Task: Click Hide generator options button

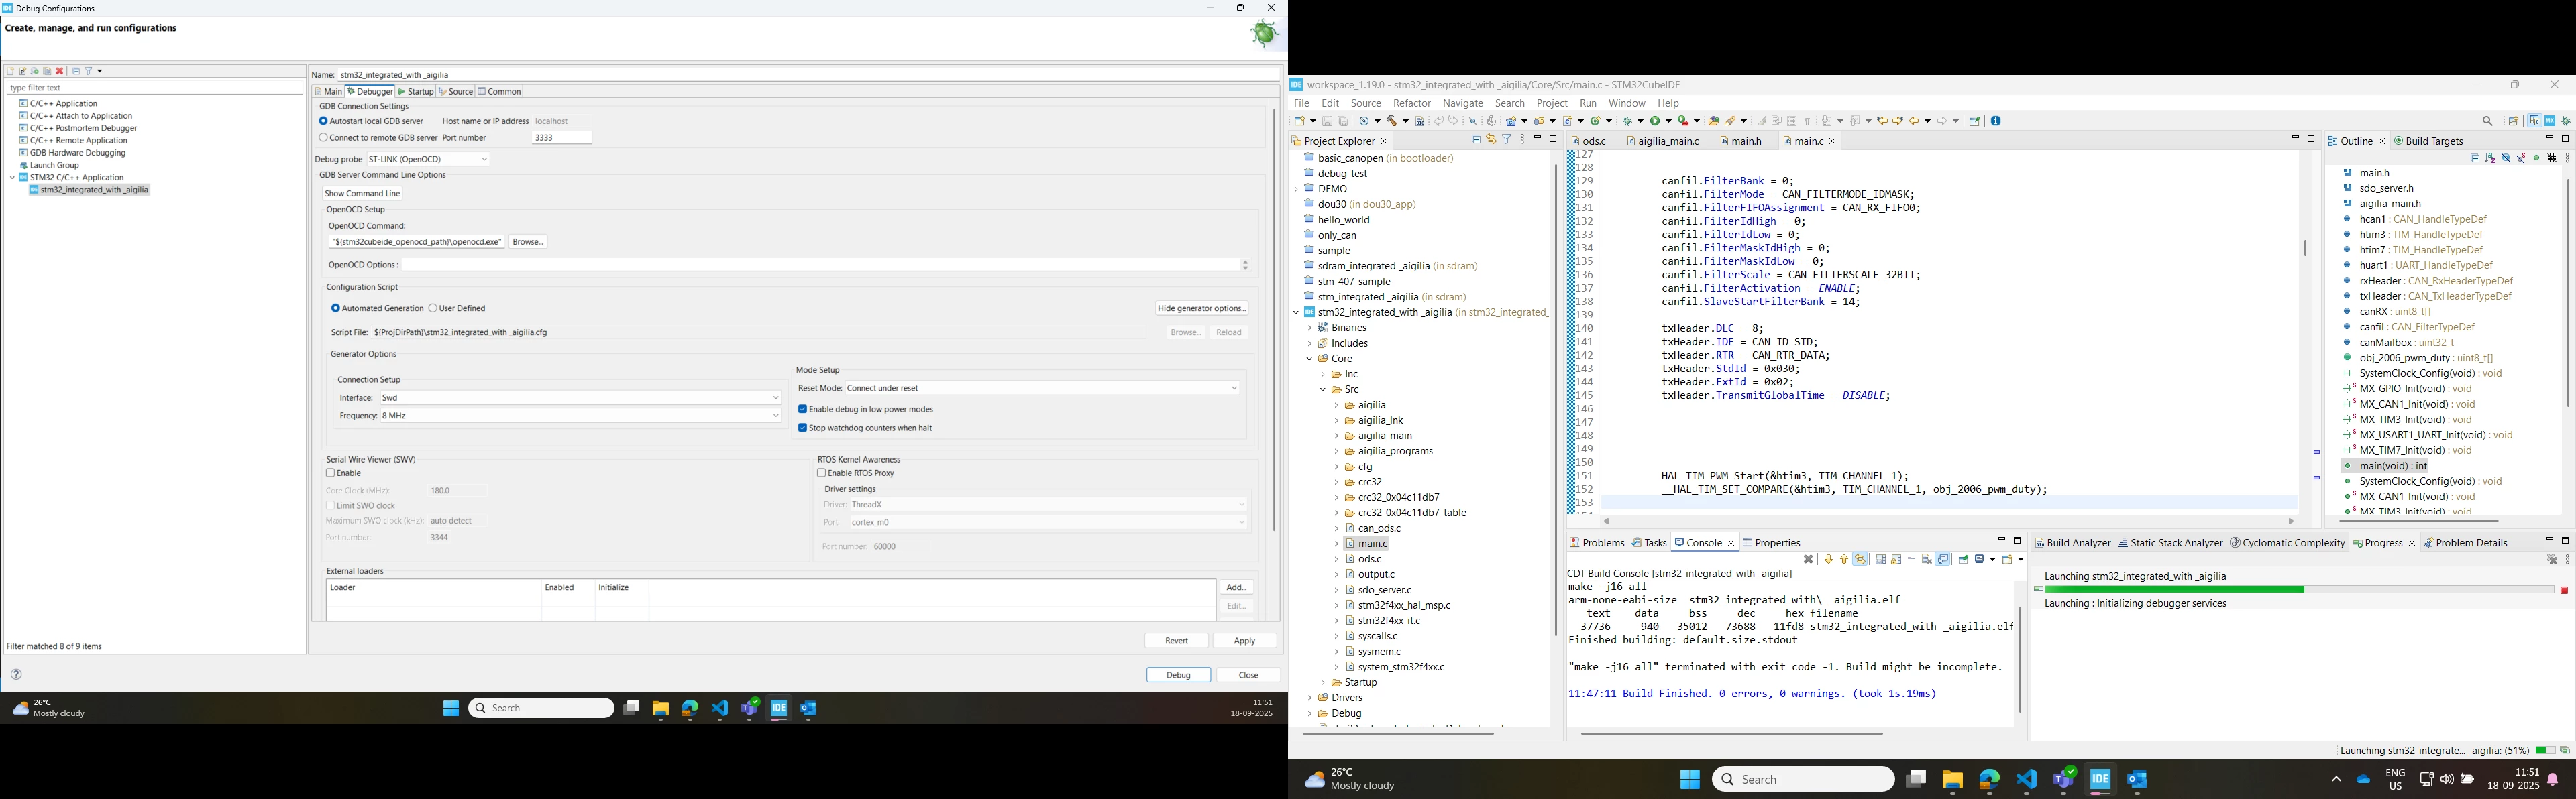Action: [x=1202, y=308]
